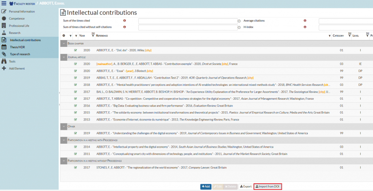This screenshot has width=373, height=191.
Task: Open Personal Information in the sidebar
Action: point(22,12)
